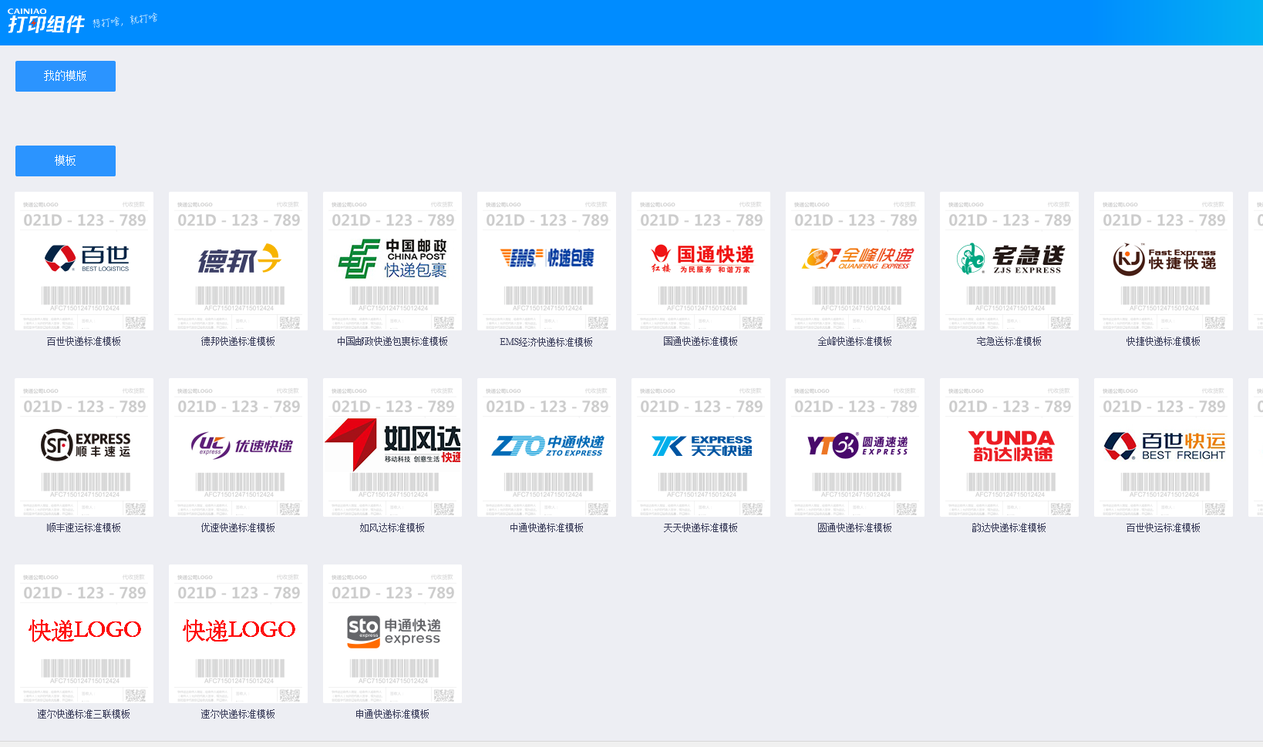
Task: Click the 国通快递标准模板 caption
Action: (x=701, y=341)
